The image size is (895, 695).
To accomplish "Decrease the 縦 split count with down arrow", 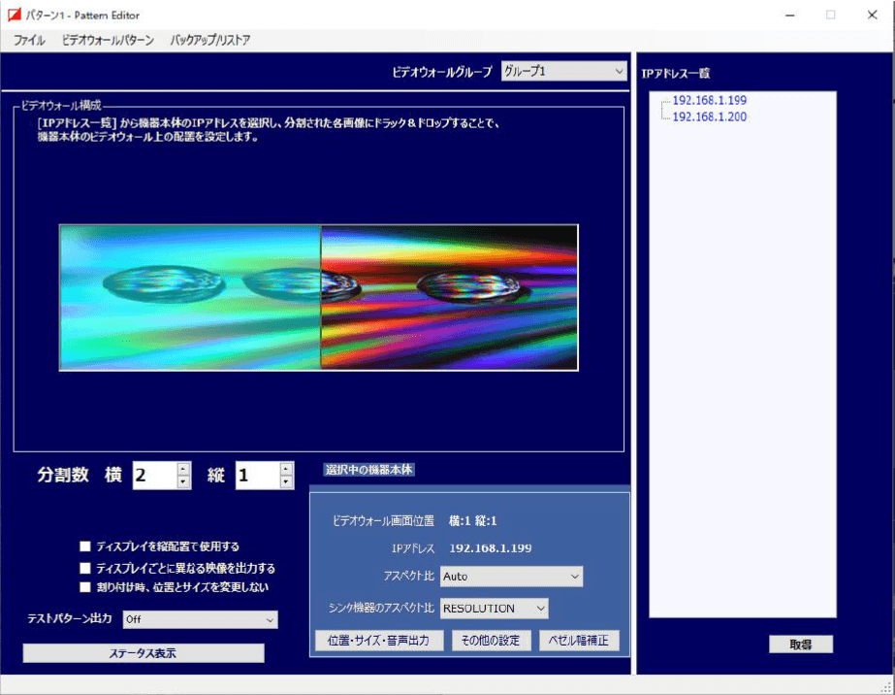I will tap(286, 481).
